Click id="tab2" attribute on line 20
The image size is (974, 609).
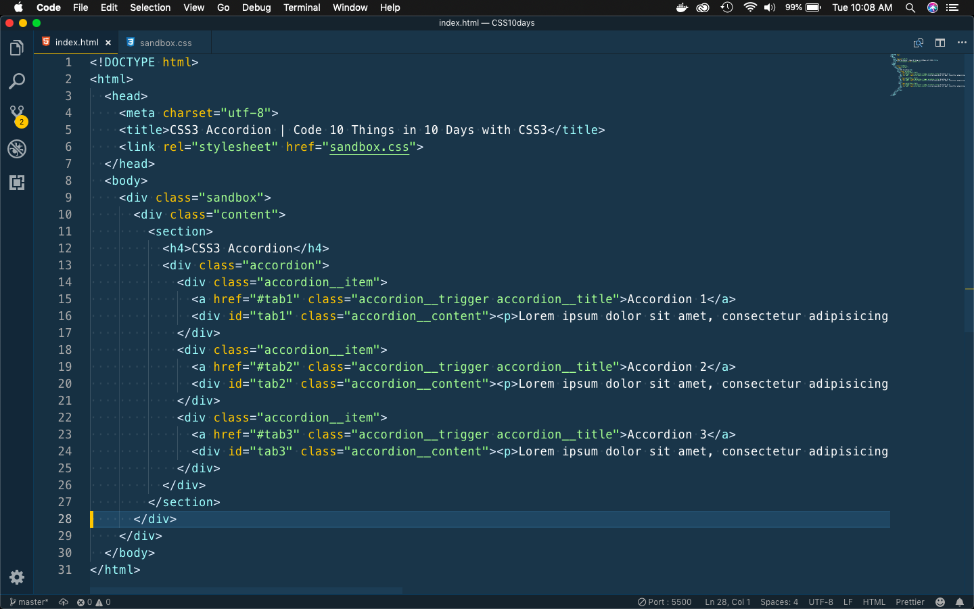tap(260, 384)
